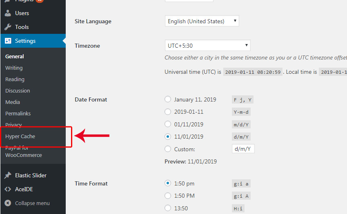Click the Y-m-d format code
Viewport: 347px width, 214px height.
(x=241, y=112)
